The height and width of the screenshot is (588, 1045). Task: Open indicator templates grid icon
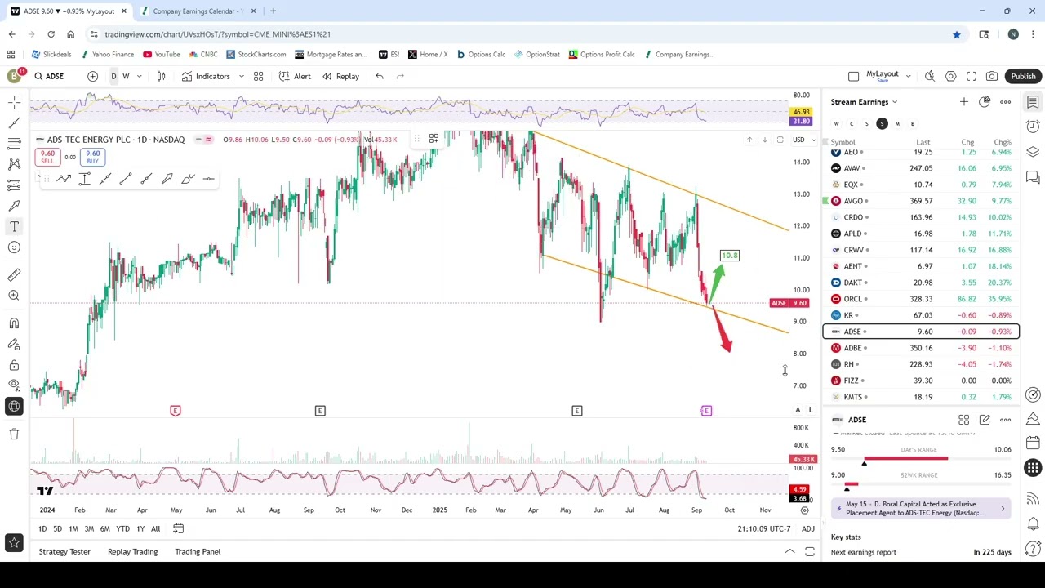(258, 76)
